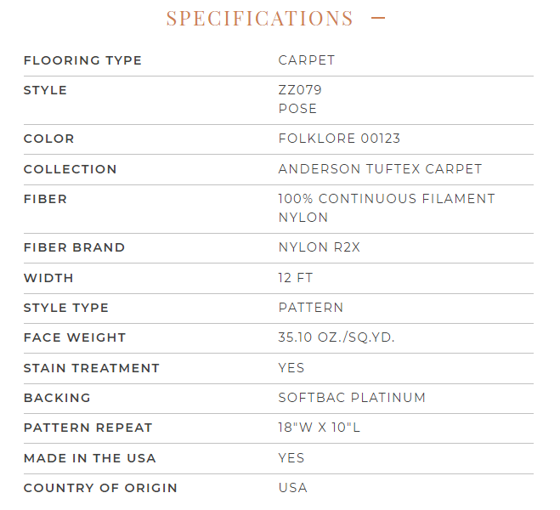Collapse the Specifications section using the minus icon
The height and width of the screenshot is (510, 560).
coord(378,18)
